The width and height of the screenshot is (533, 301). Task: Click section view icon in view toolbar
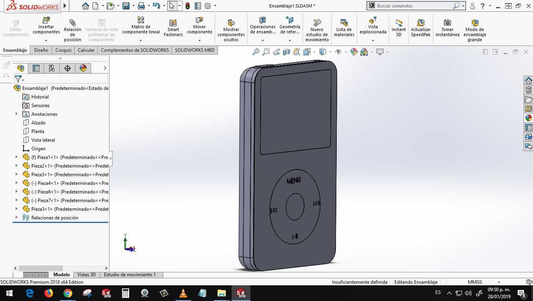point(287,52)
